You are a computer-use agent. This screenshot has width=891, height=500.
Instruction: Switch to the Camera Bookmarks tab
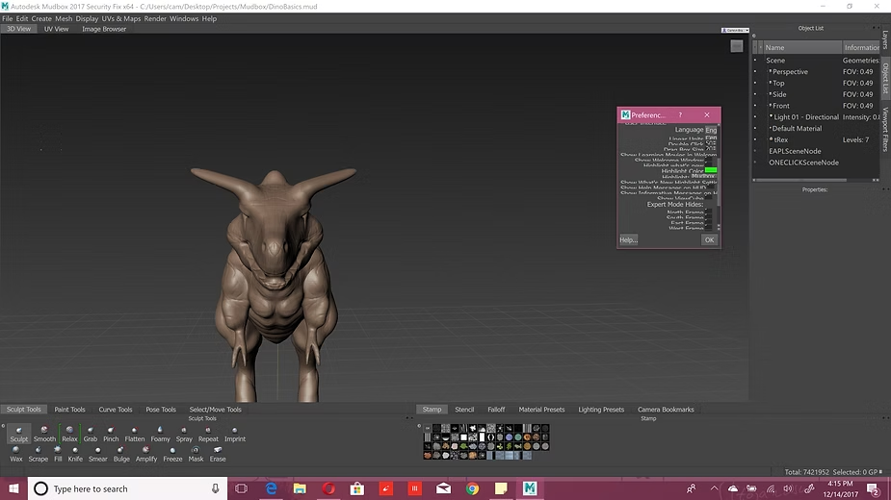pos(666,410)
